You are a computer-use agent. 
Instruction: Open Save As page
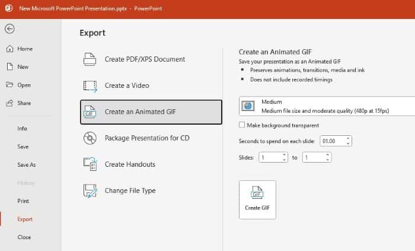[x=27, y=165]
